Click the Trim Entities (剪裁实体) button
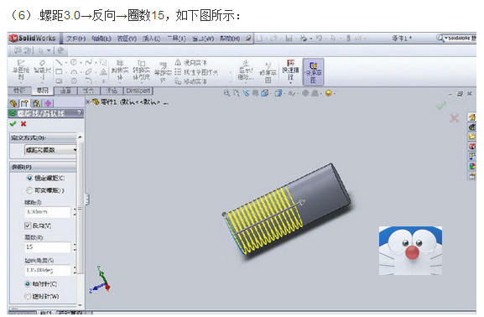Image resolution: width=484 pixels, height=317 pixels. click(120, 70)
